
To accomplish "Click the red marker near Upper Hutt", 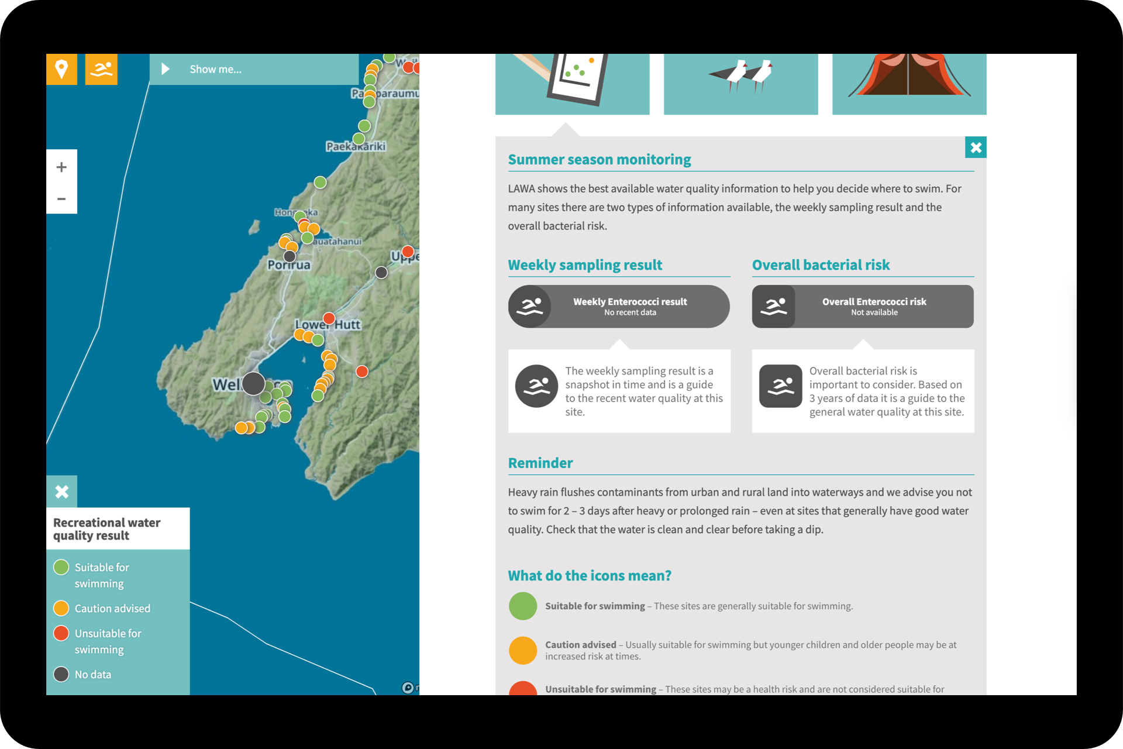I will pyautogui.click(x=408, y=252).
